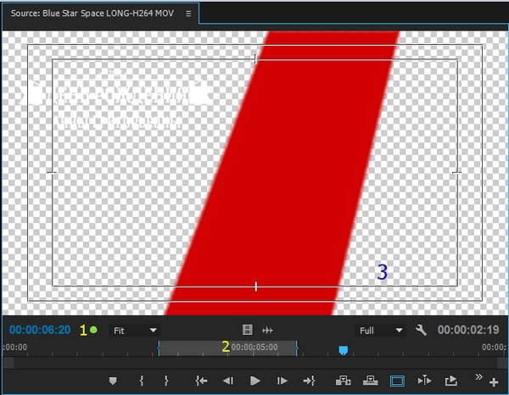Screen dimensions: 509x395
Task: Click the zoom scrollbar left handle
Action: 8,363
